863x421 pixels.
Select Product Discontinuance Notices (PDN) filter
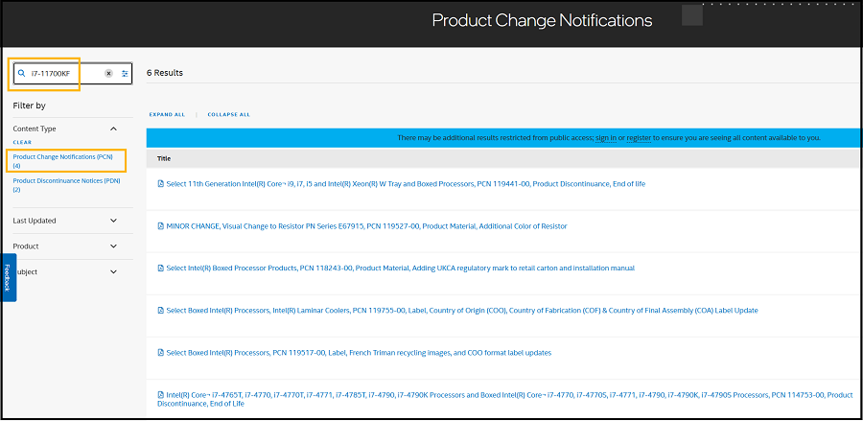point(66,180)
